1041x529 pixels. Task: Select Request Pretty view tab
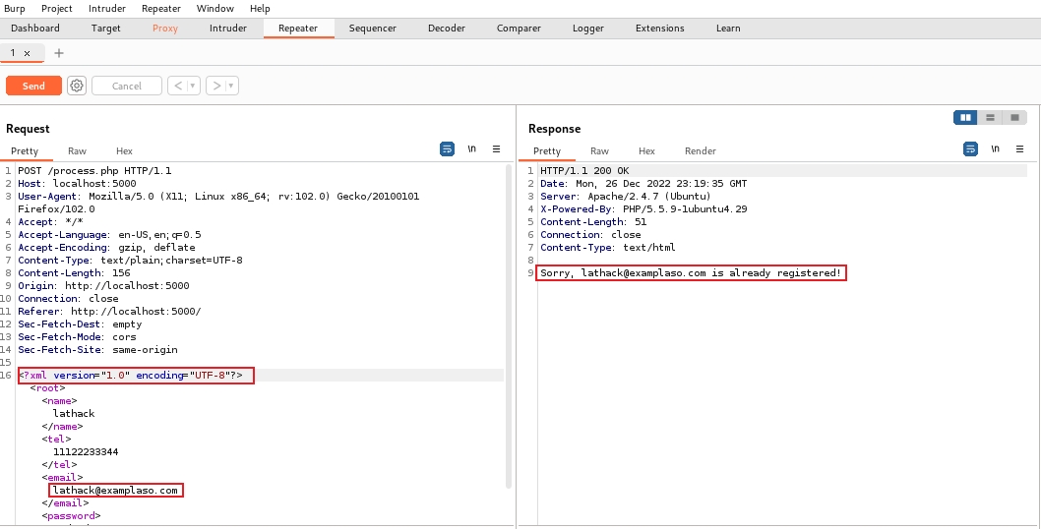[25, 151]
